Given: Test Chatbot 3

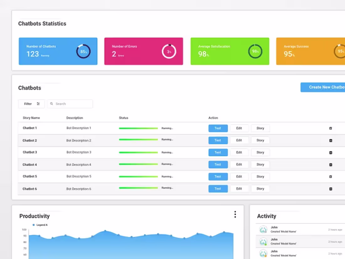Looking at the screenshot, I should coord(218,152).
